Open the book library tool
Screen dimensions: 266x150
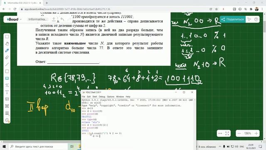[7, 78]
